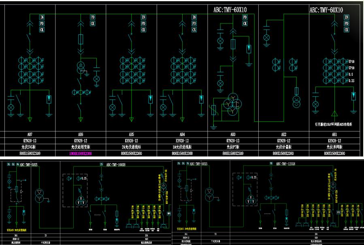Select the 光伏SVG柜 name cell
The height and width of the screenshot is (245, 364).
pos(29,147)
